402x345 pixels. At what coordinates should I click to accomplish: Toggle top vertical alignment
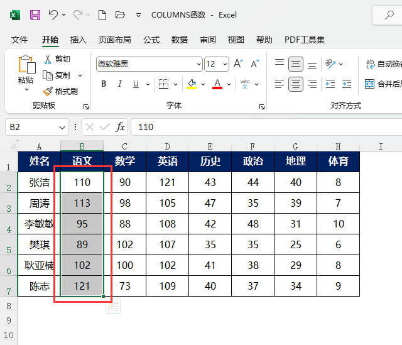(x=280, y=63)
